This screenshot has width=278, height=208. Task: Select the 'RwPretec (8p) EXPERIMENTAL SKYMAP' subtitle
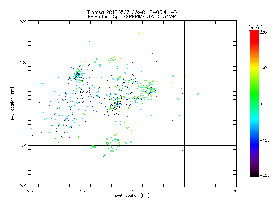pyautogui.click(x=132, y=17)
